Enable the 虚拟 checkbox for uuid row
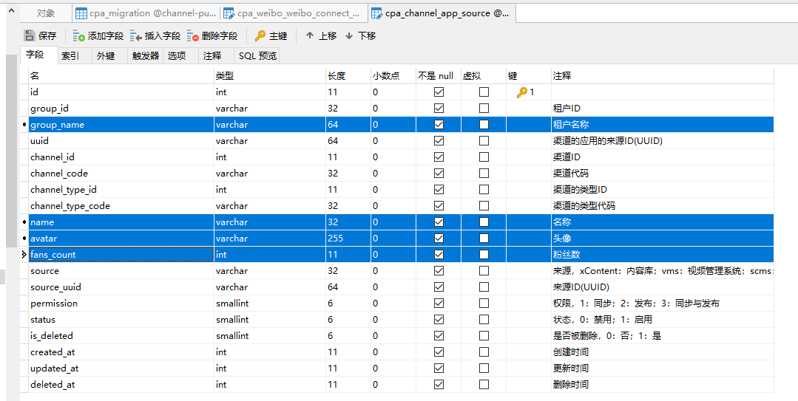Screen dimensions: 798x401 point(484,141)
